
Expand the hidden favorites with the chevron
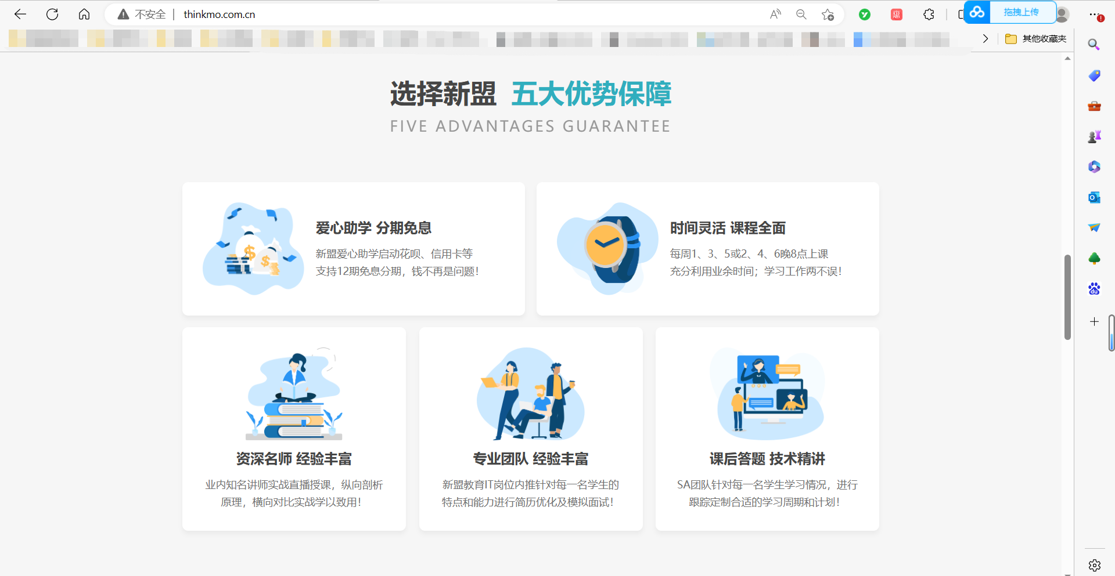[985, 38]
